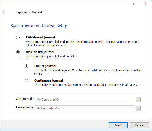Select the Disk-based journal radio button
Image resolution: width=152 pixels, height=131 pixels.
pyautogui.click(x=18, y=52)
